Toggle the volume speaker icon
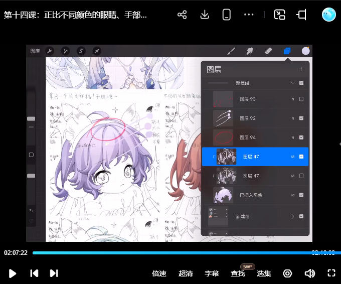This screenshot has height=284, width=341. (x=309, y=273)
